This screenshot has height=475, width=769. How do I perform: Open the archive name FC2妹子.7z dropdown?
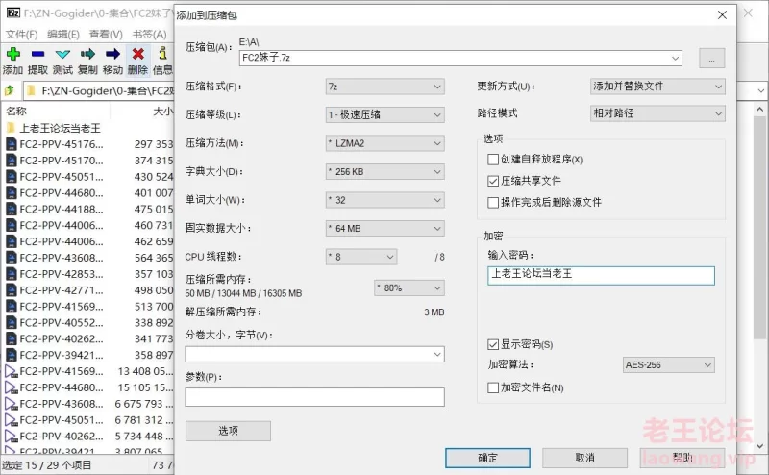point(676,58)
